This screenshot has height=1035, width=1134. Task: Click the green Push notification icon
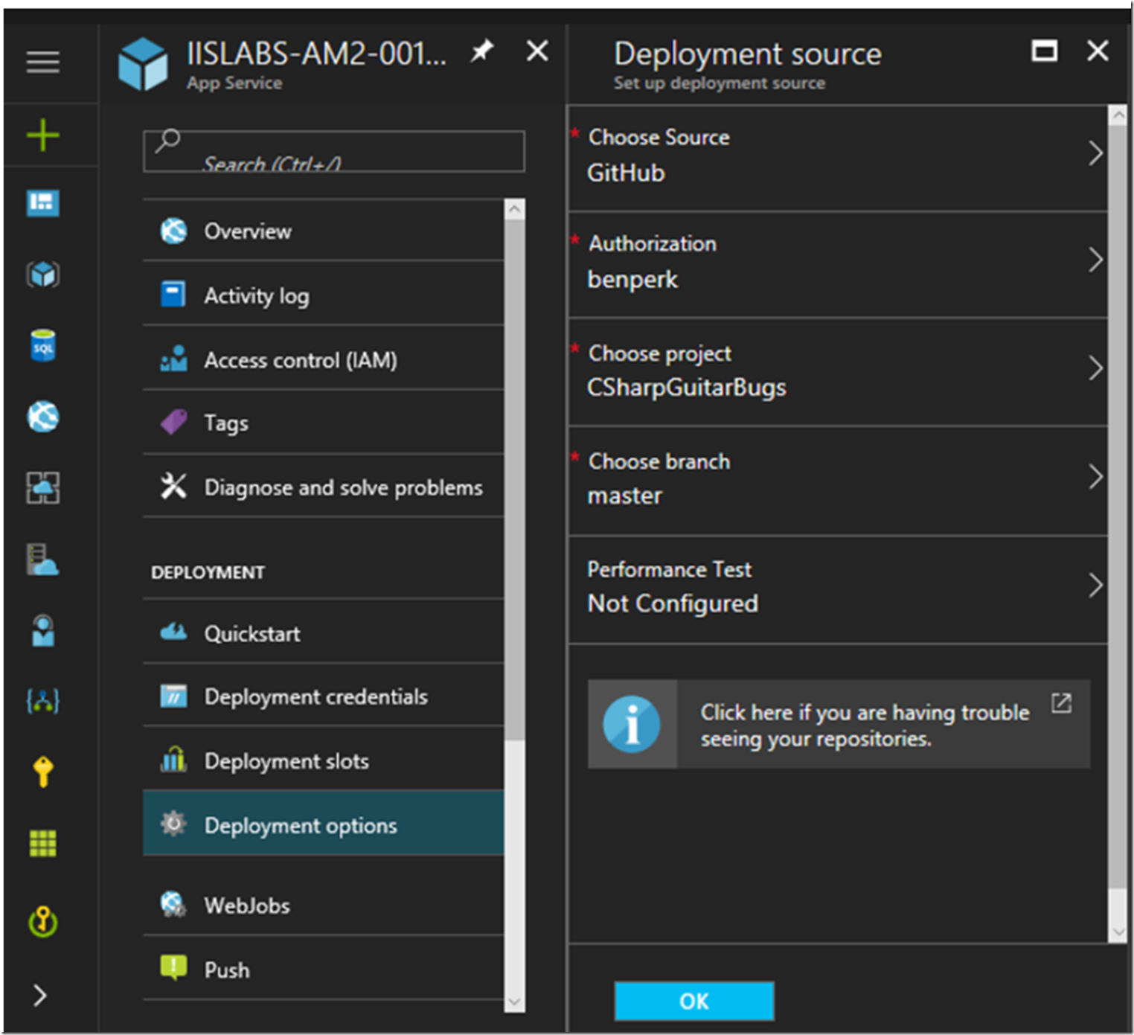(x=173, y=968)
